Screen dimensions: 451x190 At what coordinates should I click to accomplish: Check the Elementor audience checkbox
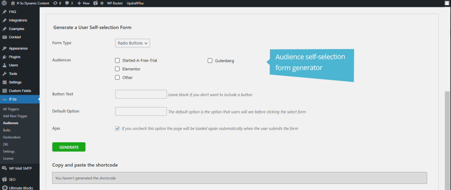pos(117,69)
